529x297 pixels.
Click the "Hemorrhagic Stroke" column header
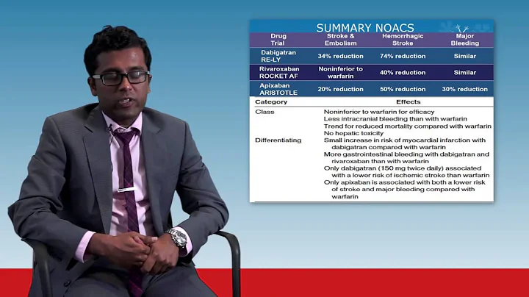pos(403,40)
